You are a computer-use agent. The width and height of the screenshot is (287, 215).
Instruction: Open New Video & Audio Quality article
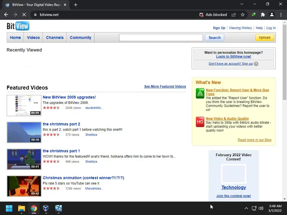pos(227,119)
